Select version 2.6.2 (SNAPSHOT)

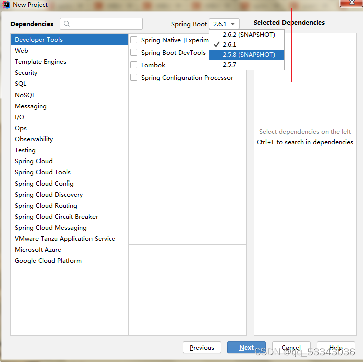pyautogui.click(x=246, y=35)
